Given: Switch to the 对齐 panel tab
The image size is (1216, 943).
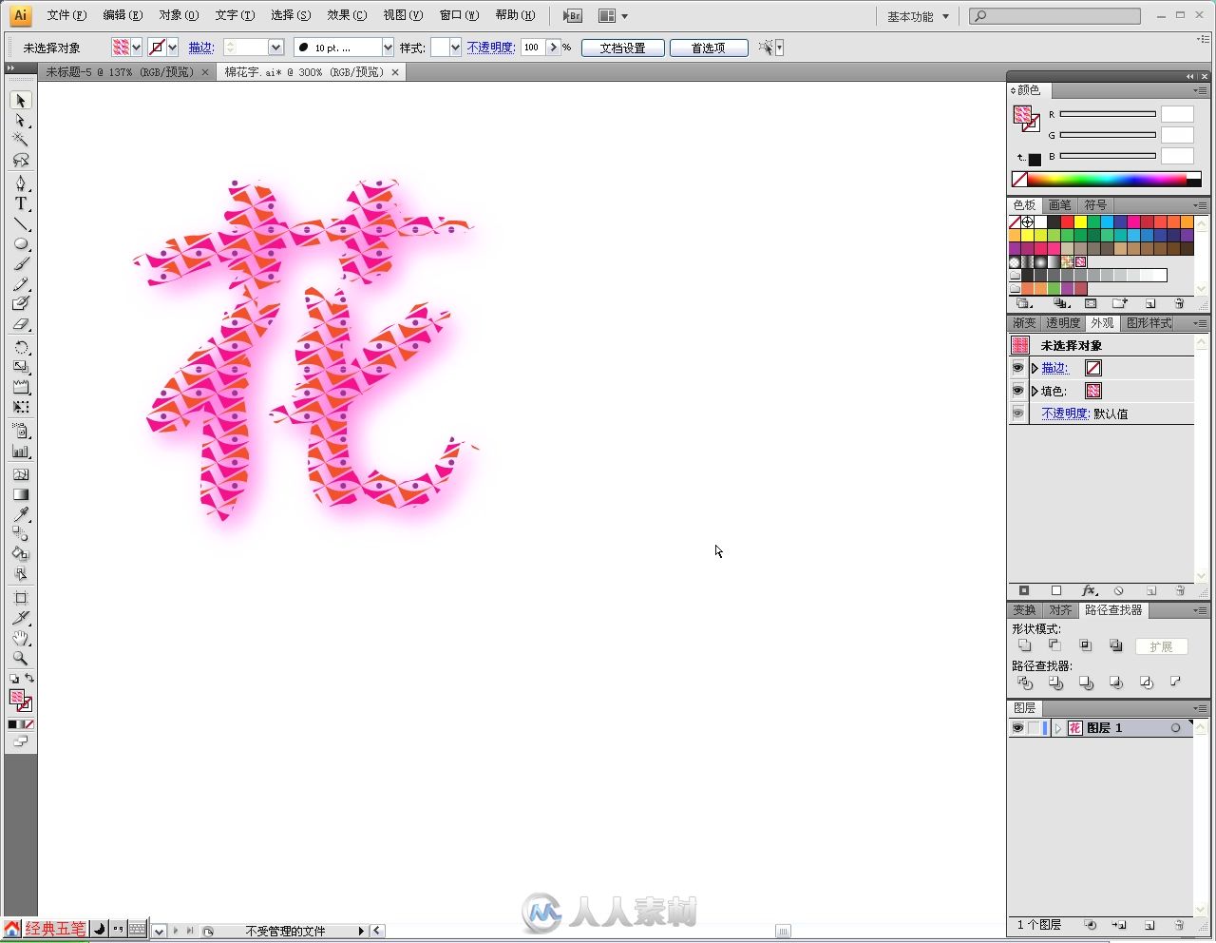Looking at the screenshot, I should click(1060, 610).
